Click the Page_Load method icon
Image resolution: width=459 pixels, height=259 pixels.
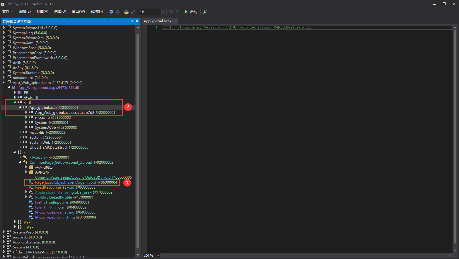click(30, 182)
